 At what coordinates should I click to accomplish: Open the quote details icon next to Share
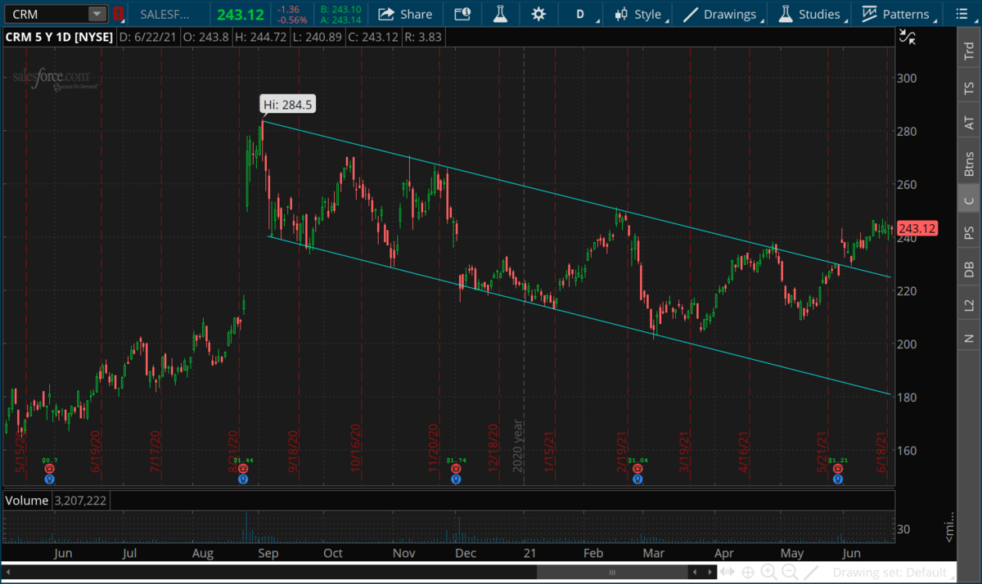462,14
